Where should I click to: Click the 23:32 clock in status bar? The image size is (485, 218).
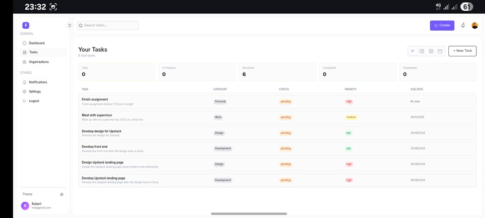[36, 7]
